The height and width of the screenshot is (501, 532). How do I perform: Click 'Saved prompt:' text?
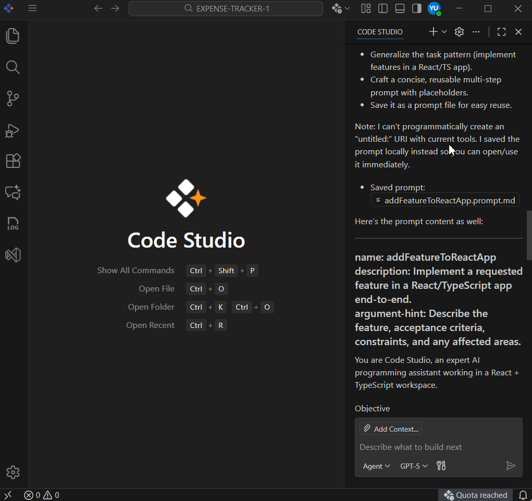[398, 187]
